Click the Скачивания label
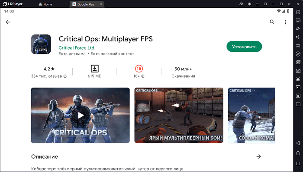The image size is (303, 172). (183, 76)
